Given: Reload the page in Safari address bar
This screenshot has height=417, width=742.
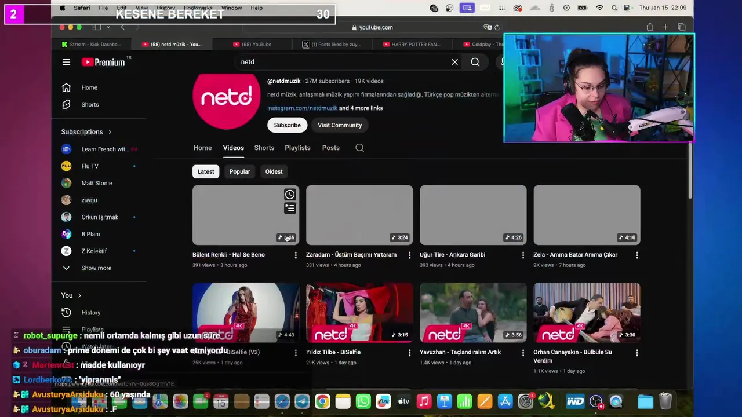Looking at the screenshot, I should [x=497, y=27].
